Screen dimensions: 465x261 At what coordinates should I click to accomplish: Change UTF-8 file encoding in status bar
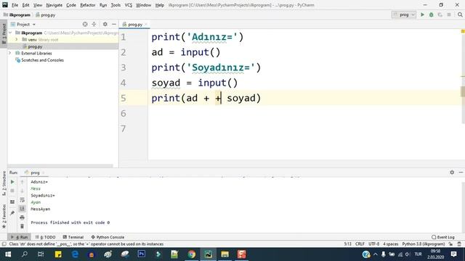point(373,244)
